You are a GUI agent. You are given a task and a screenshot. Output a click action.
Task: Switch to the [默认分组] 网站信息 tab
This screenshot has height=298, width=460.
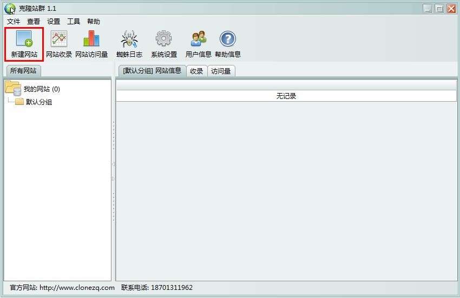[x=152, y=71]
